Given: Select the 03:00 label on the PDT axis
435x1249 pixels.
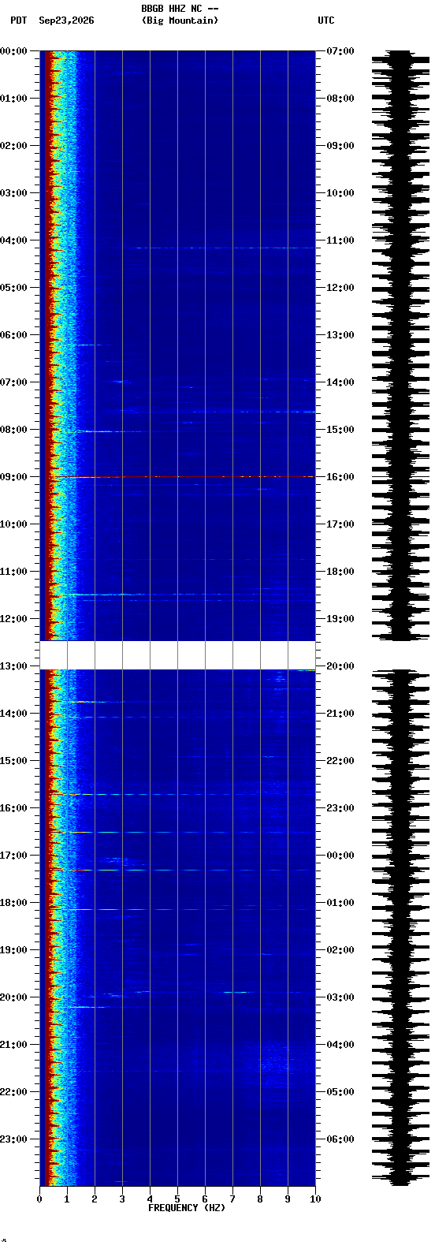Looking at the screenshot, I should tap(14, 193).
